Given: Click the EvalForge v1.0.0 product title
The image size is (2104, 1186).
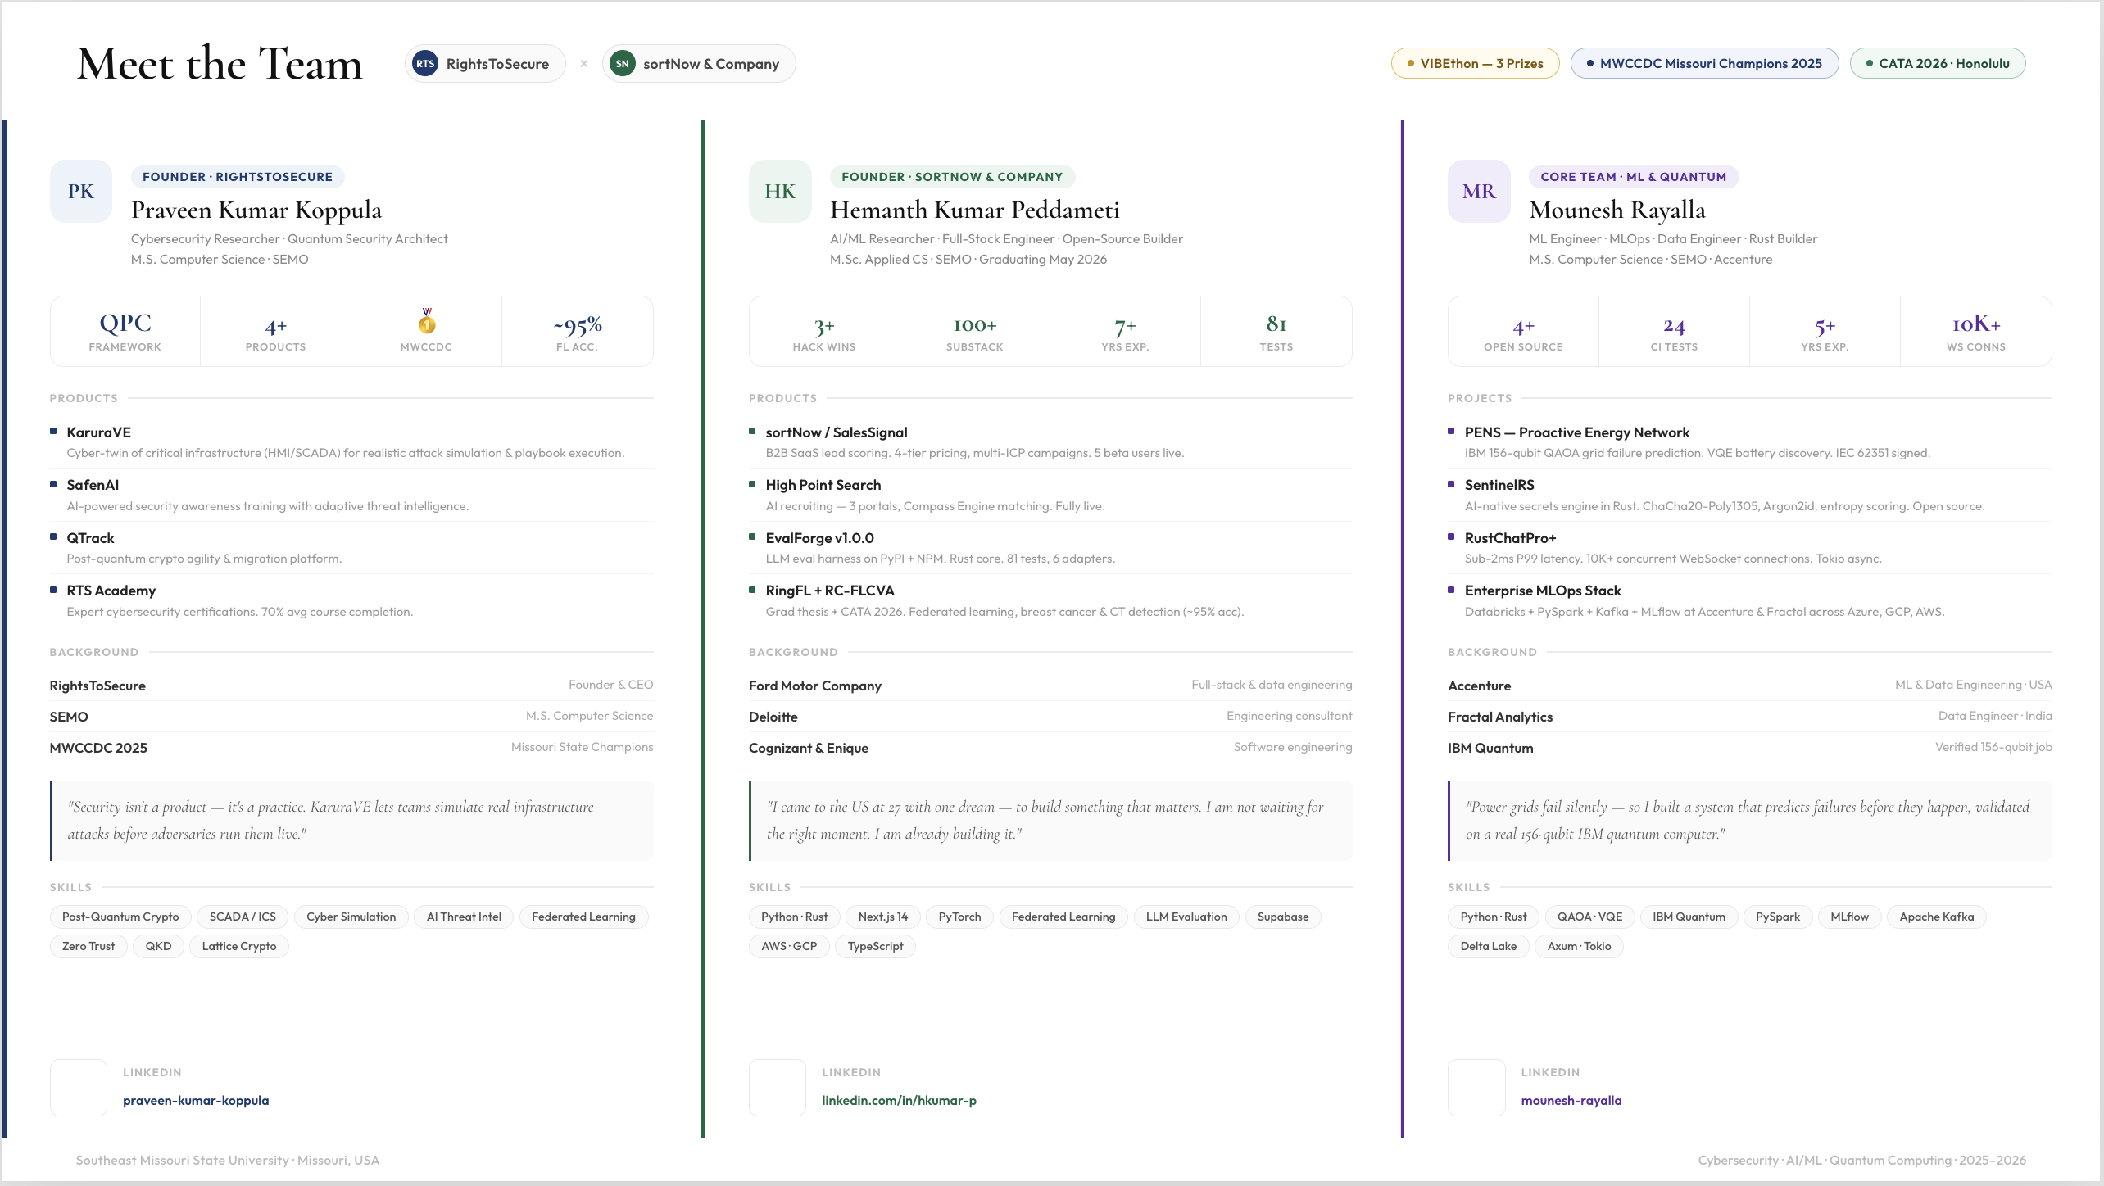Looking at the screenshot, I should (819, 538).
